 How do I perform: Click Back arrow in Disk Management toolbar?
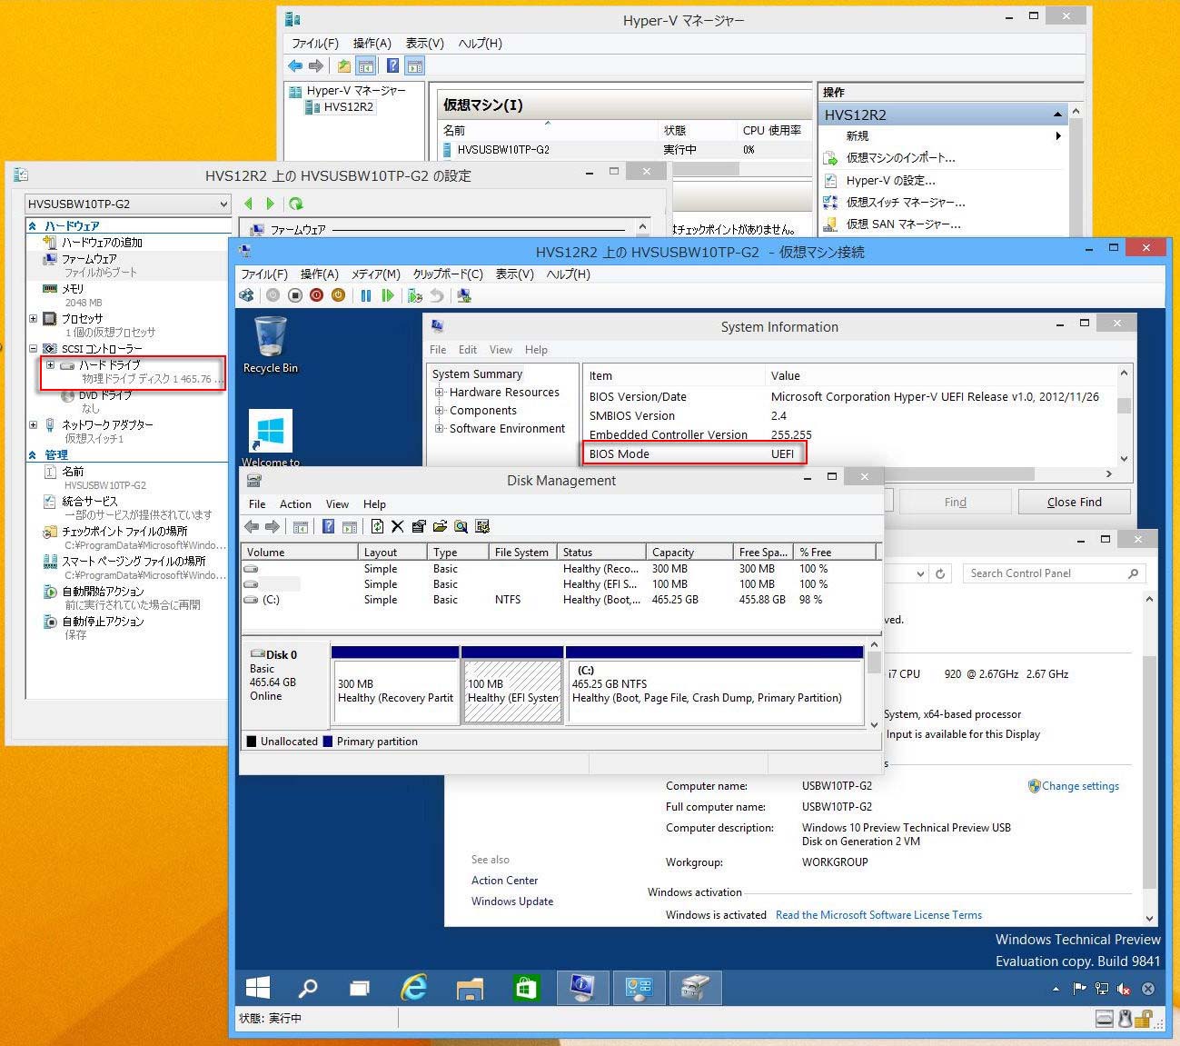[252, 526]
